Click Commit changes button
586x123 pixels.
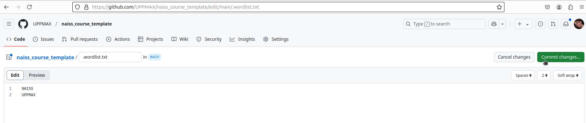tap(561, 57)
